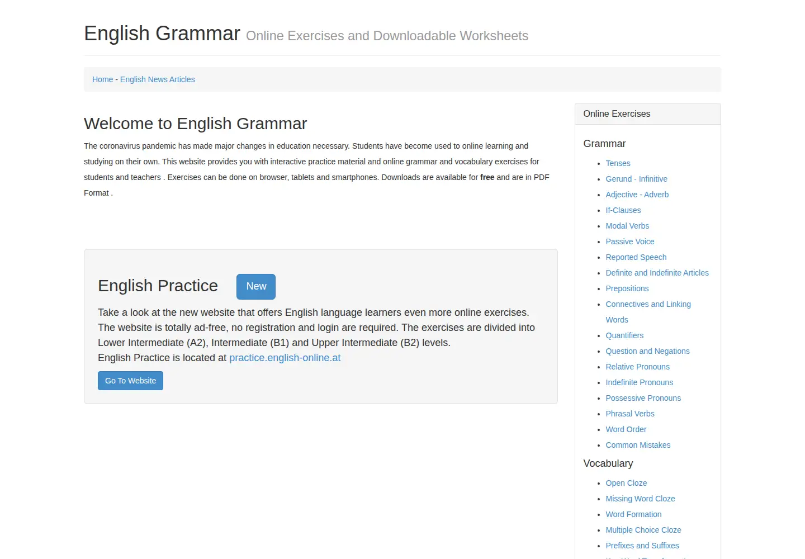Open the Tenses exercises link
The height and width of the screenshot is (559, 805).
pos(618,163)
